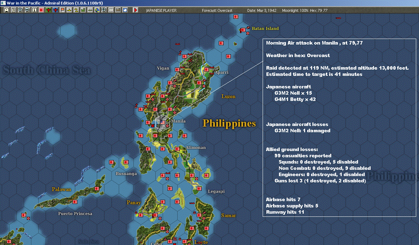
Task: Open the document list toolbar icon
Action: click(x=13, y=10)
